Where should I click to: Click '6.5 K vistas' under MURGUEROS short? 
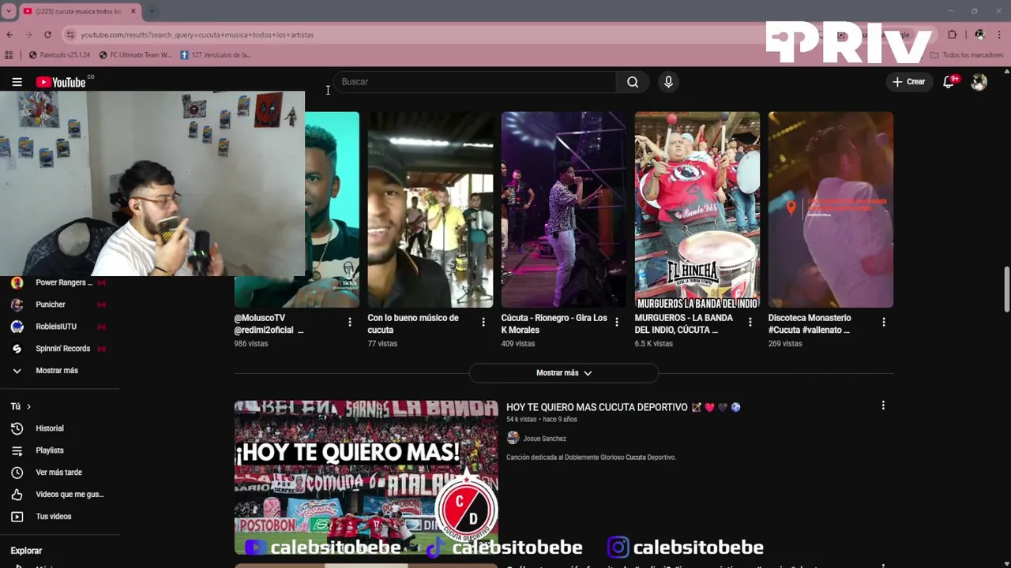(654, 344)
